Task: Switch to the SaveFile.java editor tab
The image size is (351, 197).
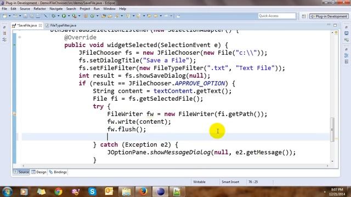Action: 26,26
